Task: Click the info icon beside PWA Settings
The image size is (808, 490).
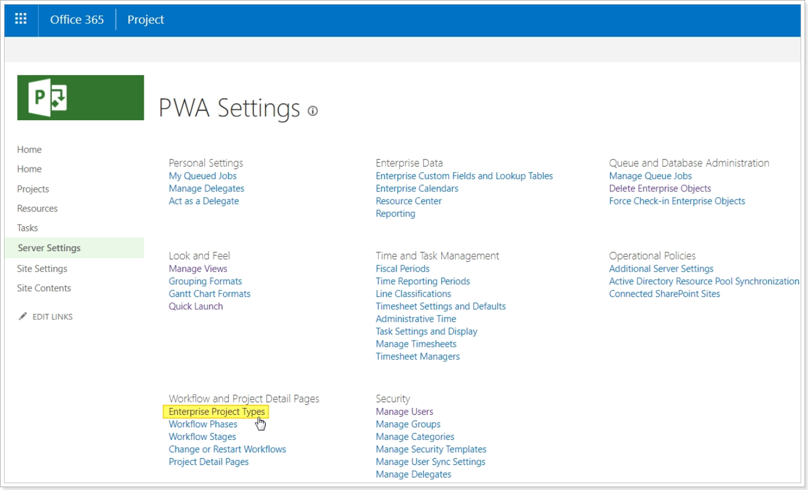Action: [x=312, y=111]
